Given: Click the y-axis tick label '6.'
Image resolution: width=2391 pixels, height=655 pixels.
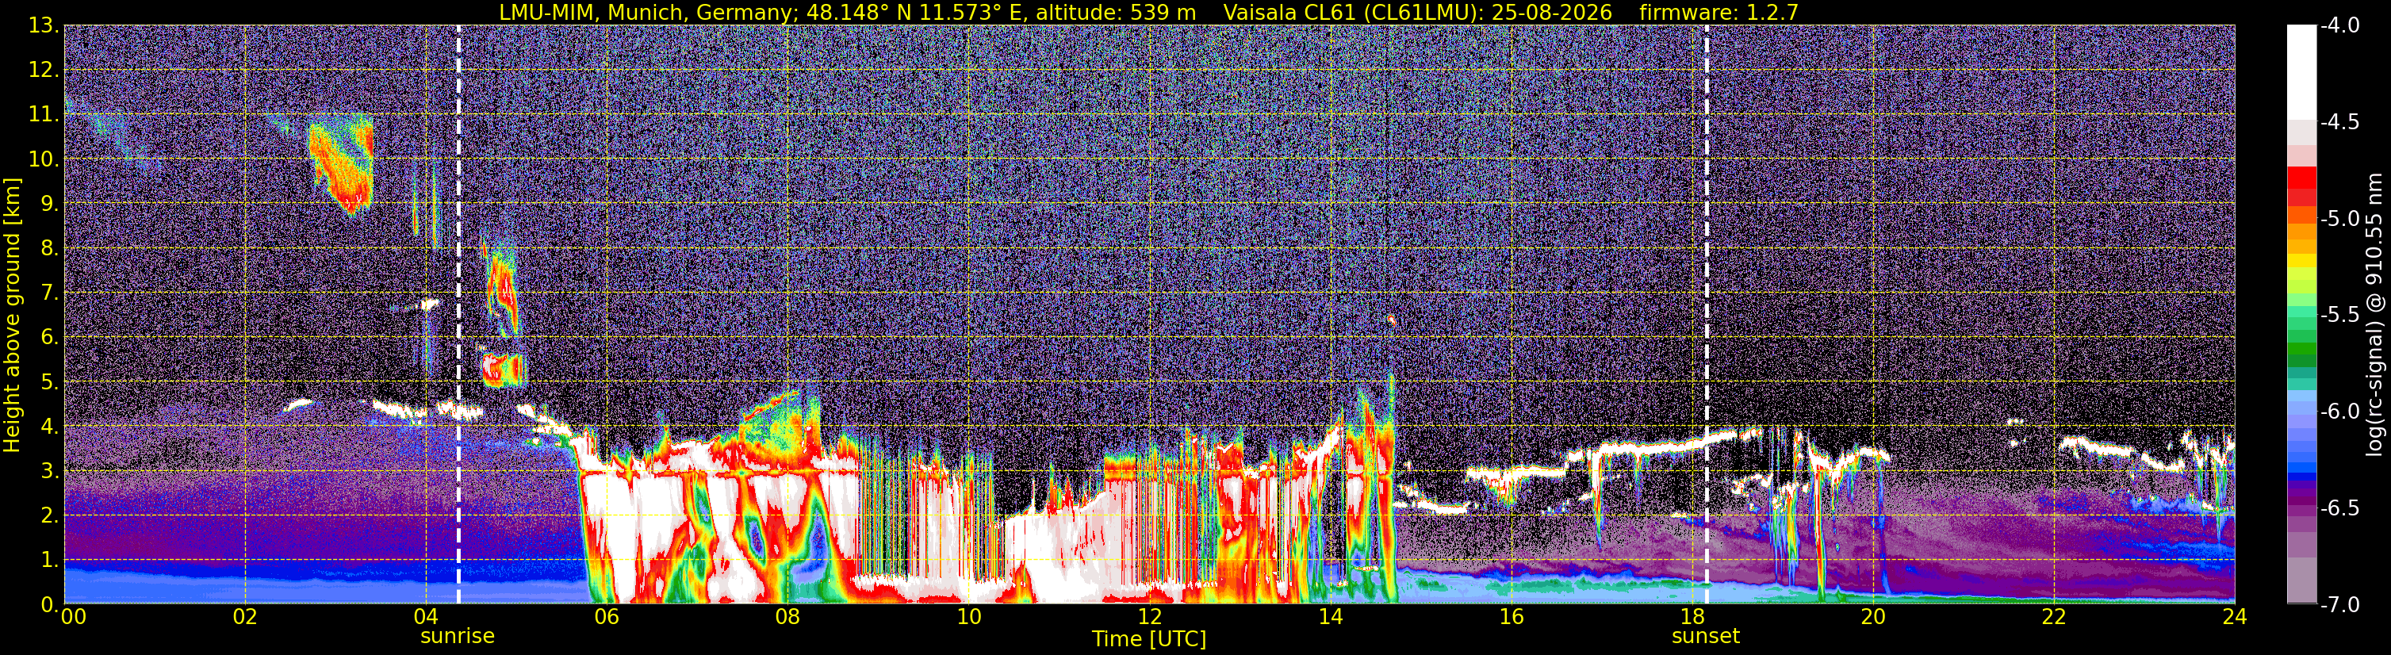Looking at the screenshot, I should (x=50, y=338).
